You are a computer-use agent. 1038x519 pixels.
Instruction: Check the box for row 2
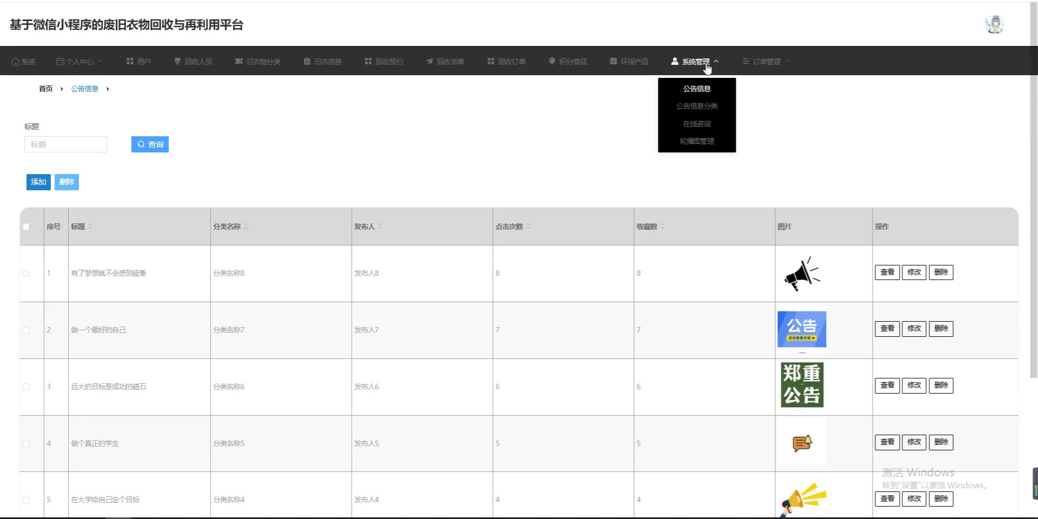tap(26, 330)
